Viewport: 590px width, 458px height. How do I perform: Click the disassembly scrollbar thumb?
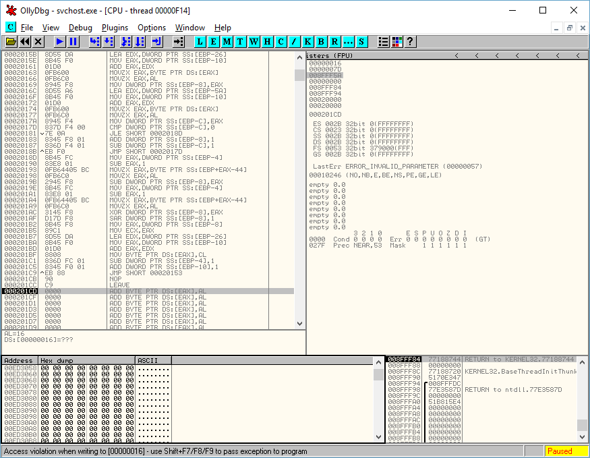(x=299, y=75)
